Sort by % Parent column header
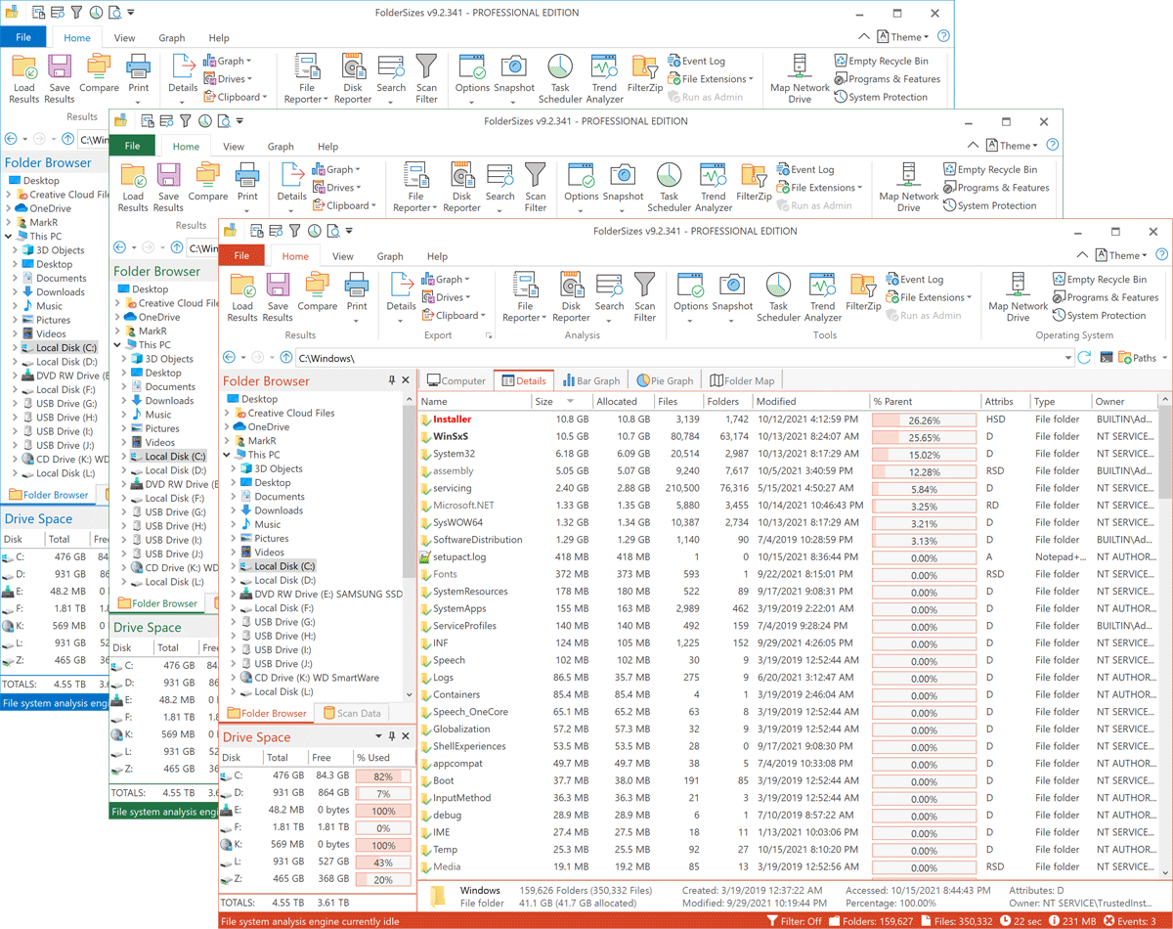Screen dimensions: 1173x929 pyautogui.click(x=925, y=401)
